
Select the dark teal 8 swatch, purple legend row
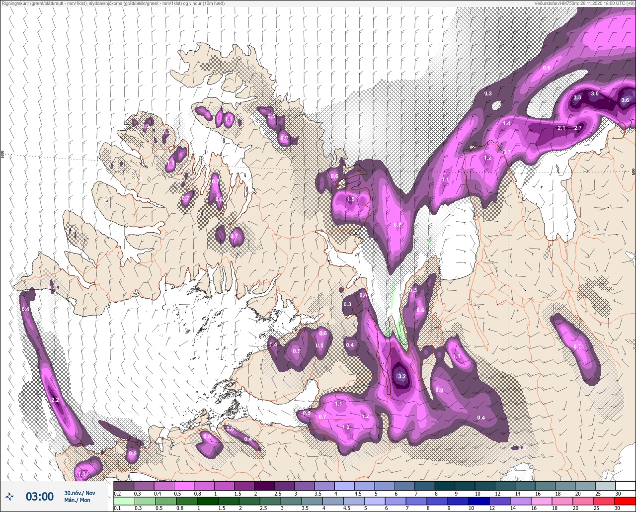[x=444, y=486]
